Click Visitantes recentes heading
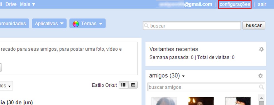This screenshot has height=105, width=274. (x=174, y=49)
